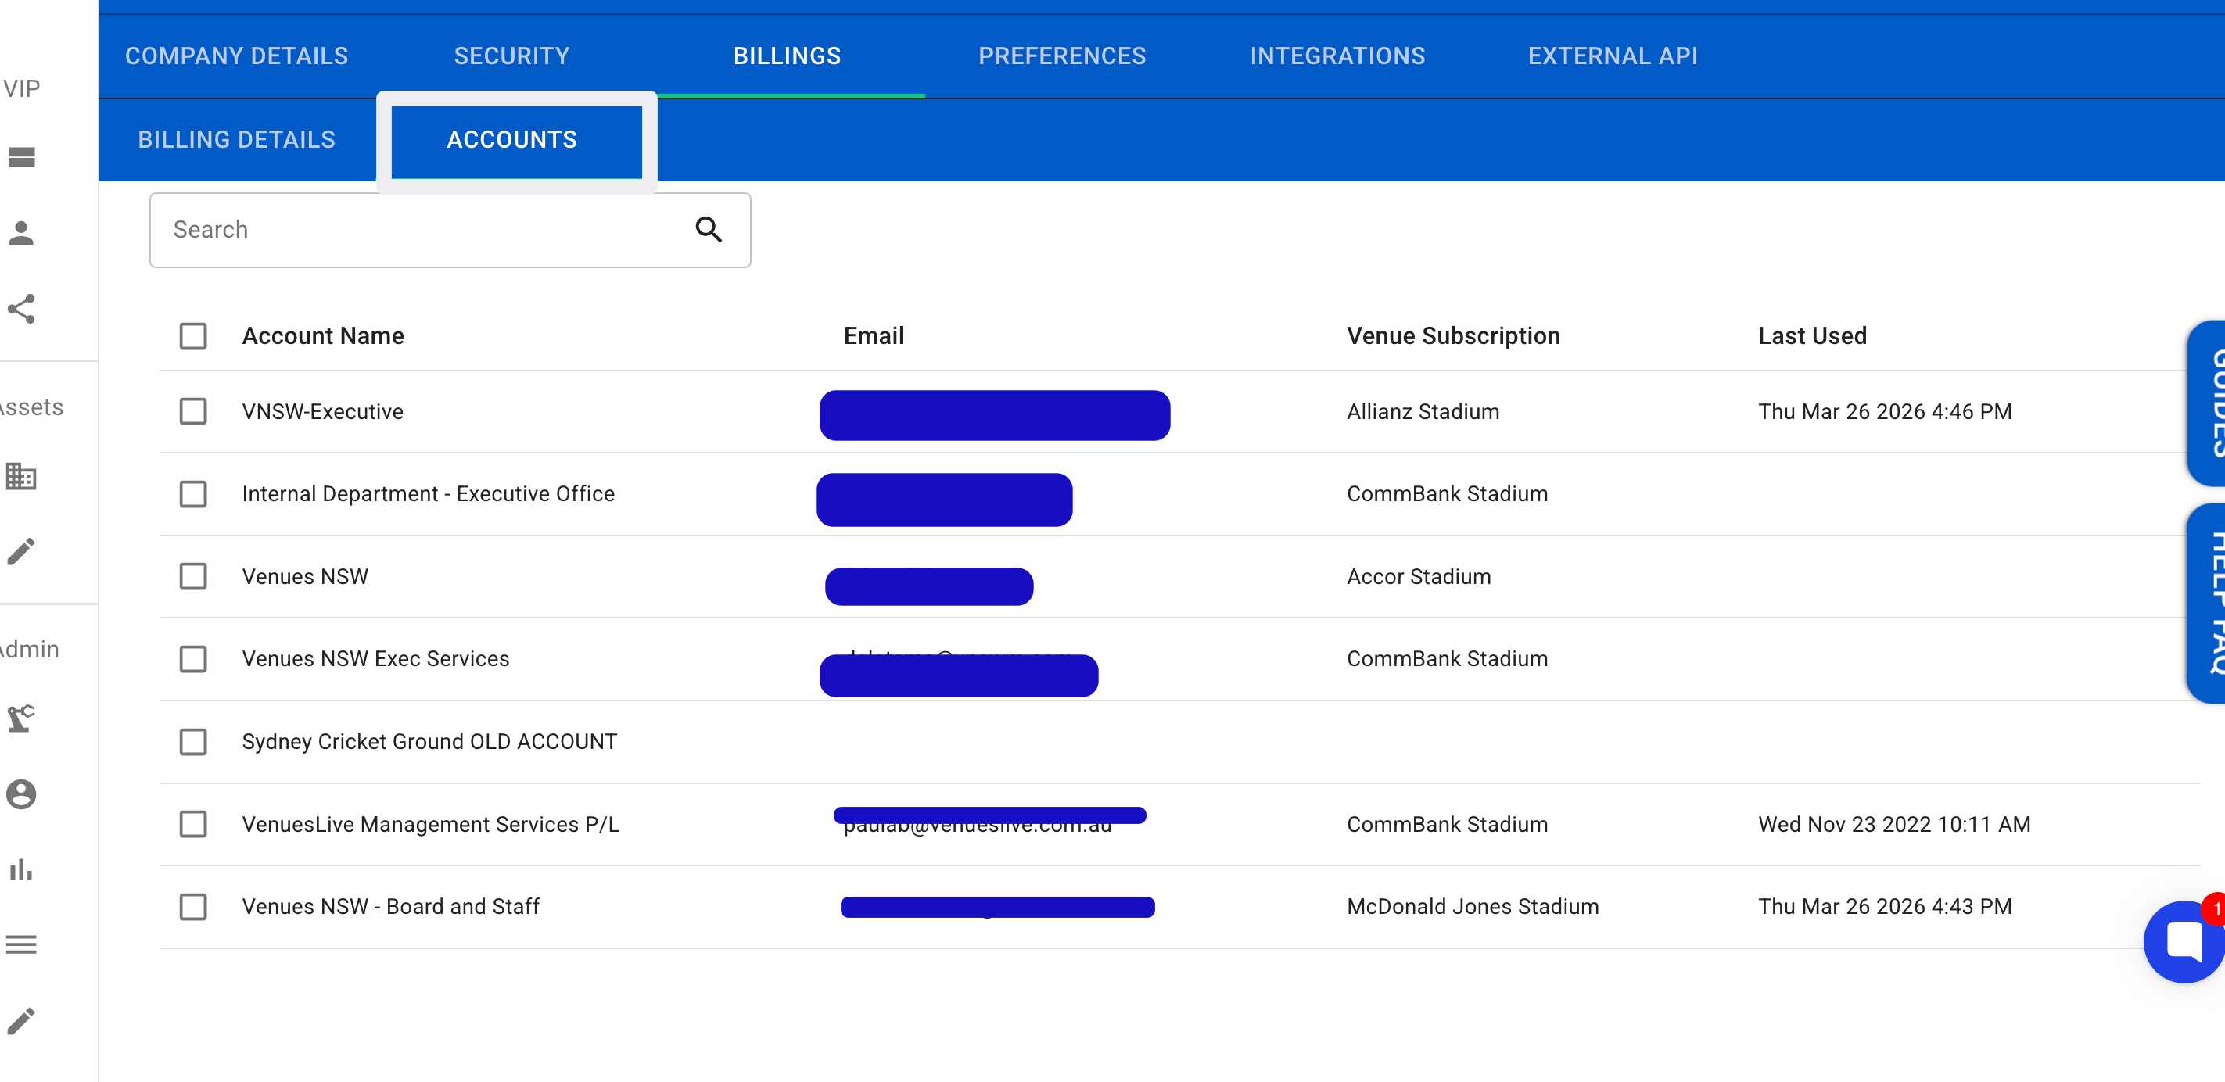Tick Sydney Cricket Ground OLD ACCOUNT checkbox

tap(192, 742)
